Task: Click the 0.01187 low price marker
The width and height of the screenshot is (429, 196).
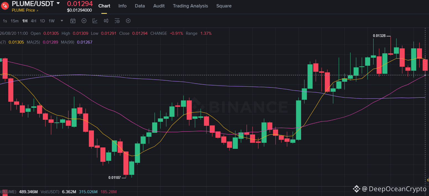Action: (115, 178)
